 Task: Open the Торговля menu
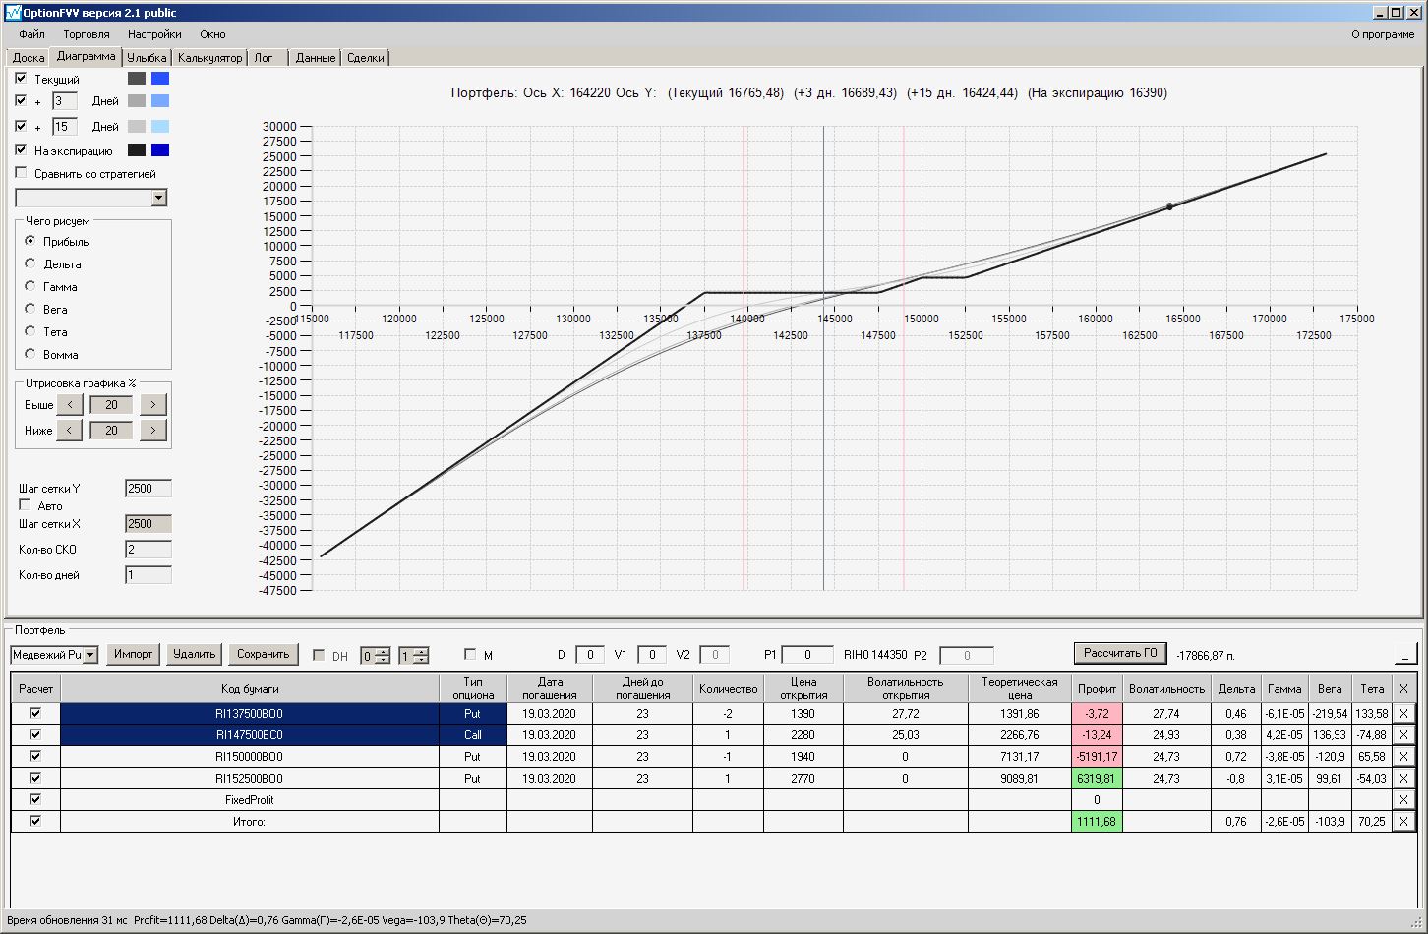point(87,34)
